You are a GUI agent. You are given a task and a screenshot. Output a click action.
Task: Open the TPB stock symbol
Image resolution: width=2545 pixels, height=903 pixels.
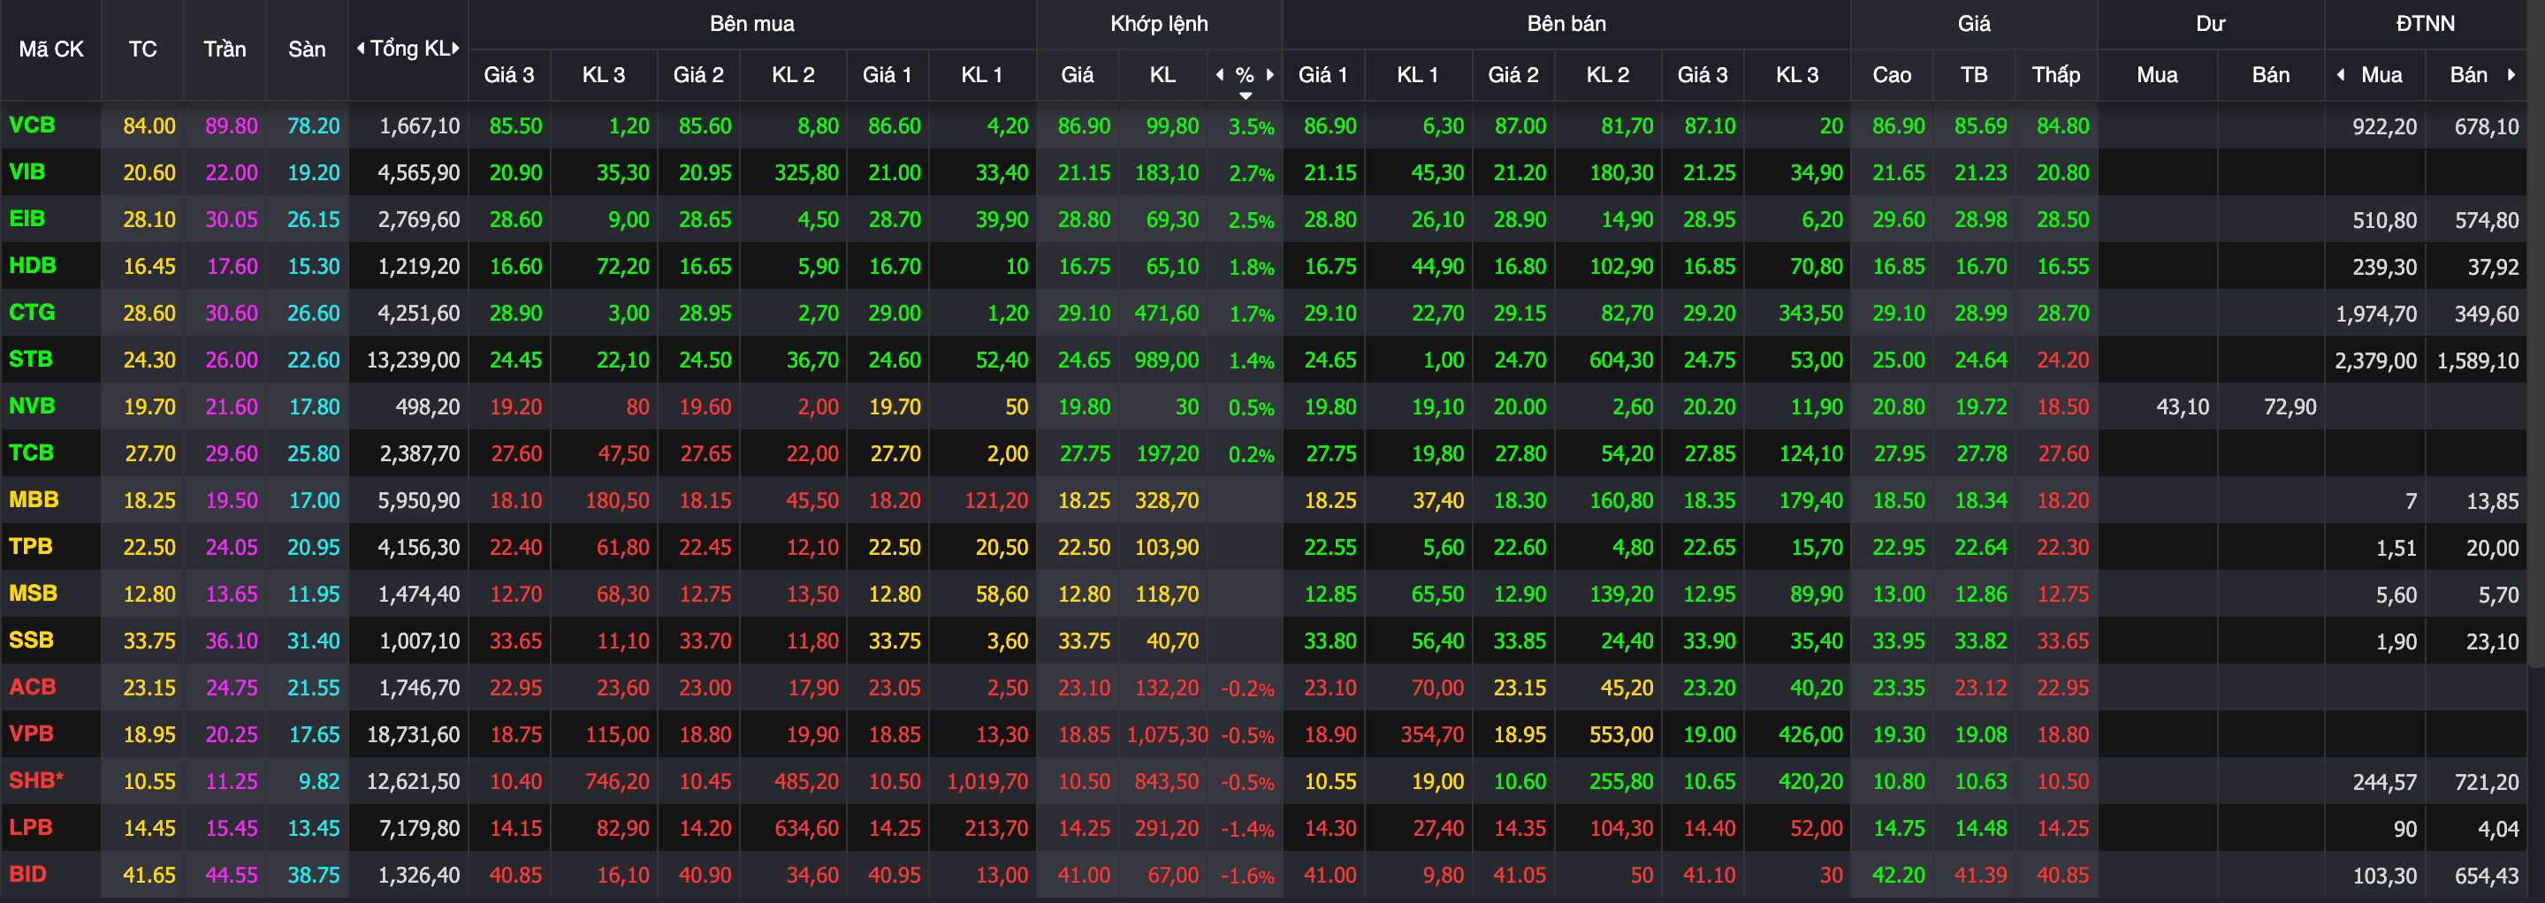pyautogui.click(x=31, y=546)
